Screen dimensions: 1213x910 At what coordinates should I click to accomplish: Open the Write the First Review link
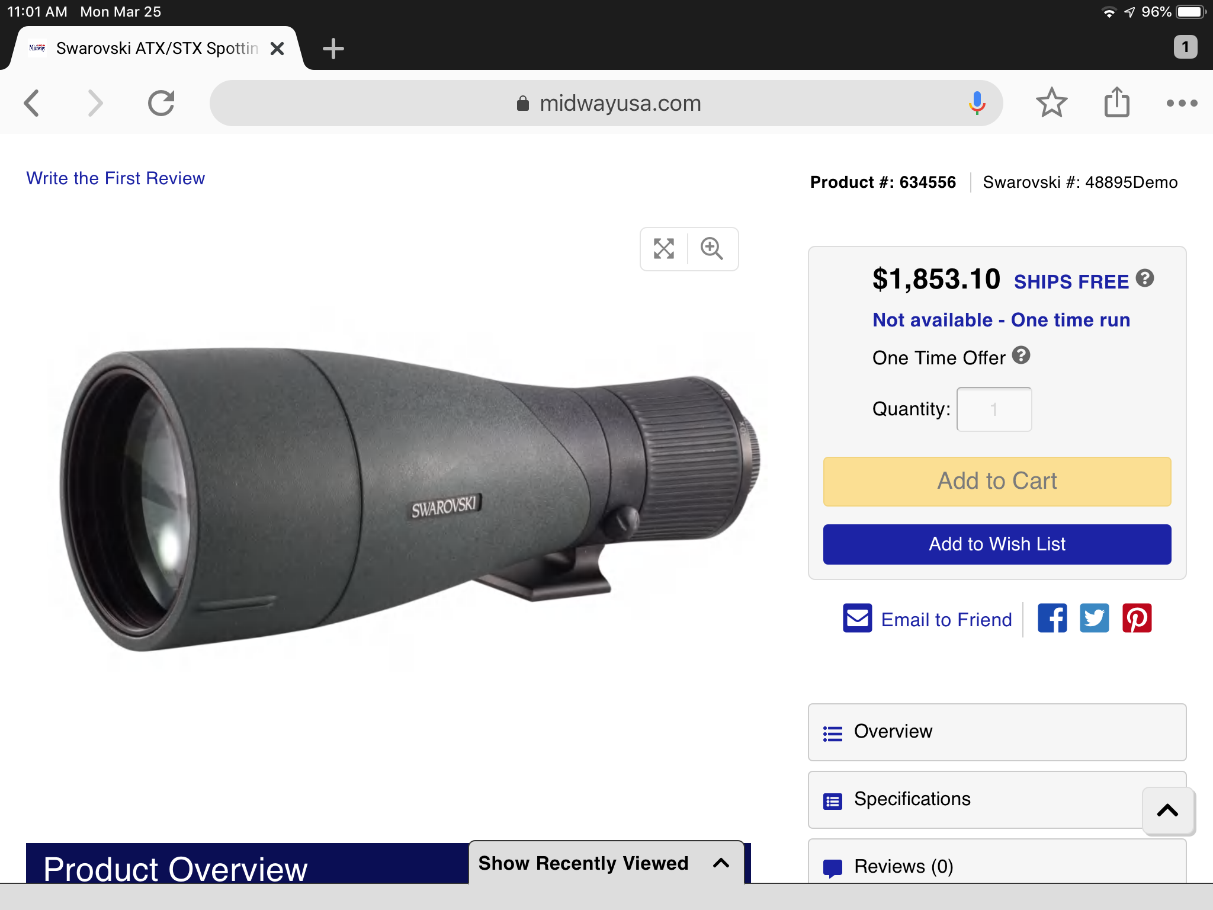[115, 178]
